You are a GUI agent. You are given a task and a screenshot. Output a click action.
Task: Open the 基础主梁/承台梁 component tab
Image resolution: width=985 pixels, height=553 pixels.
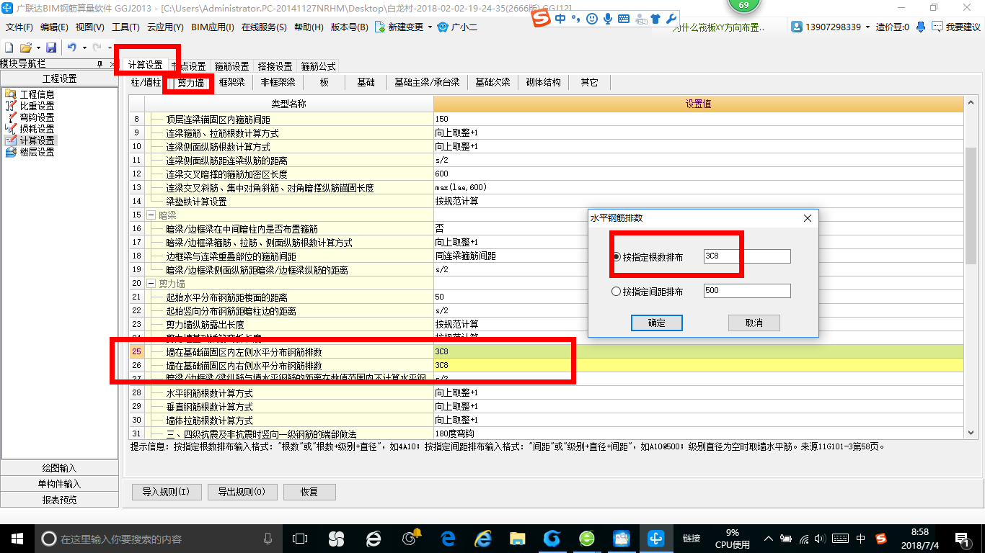427,83
